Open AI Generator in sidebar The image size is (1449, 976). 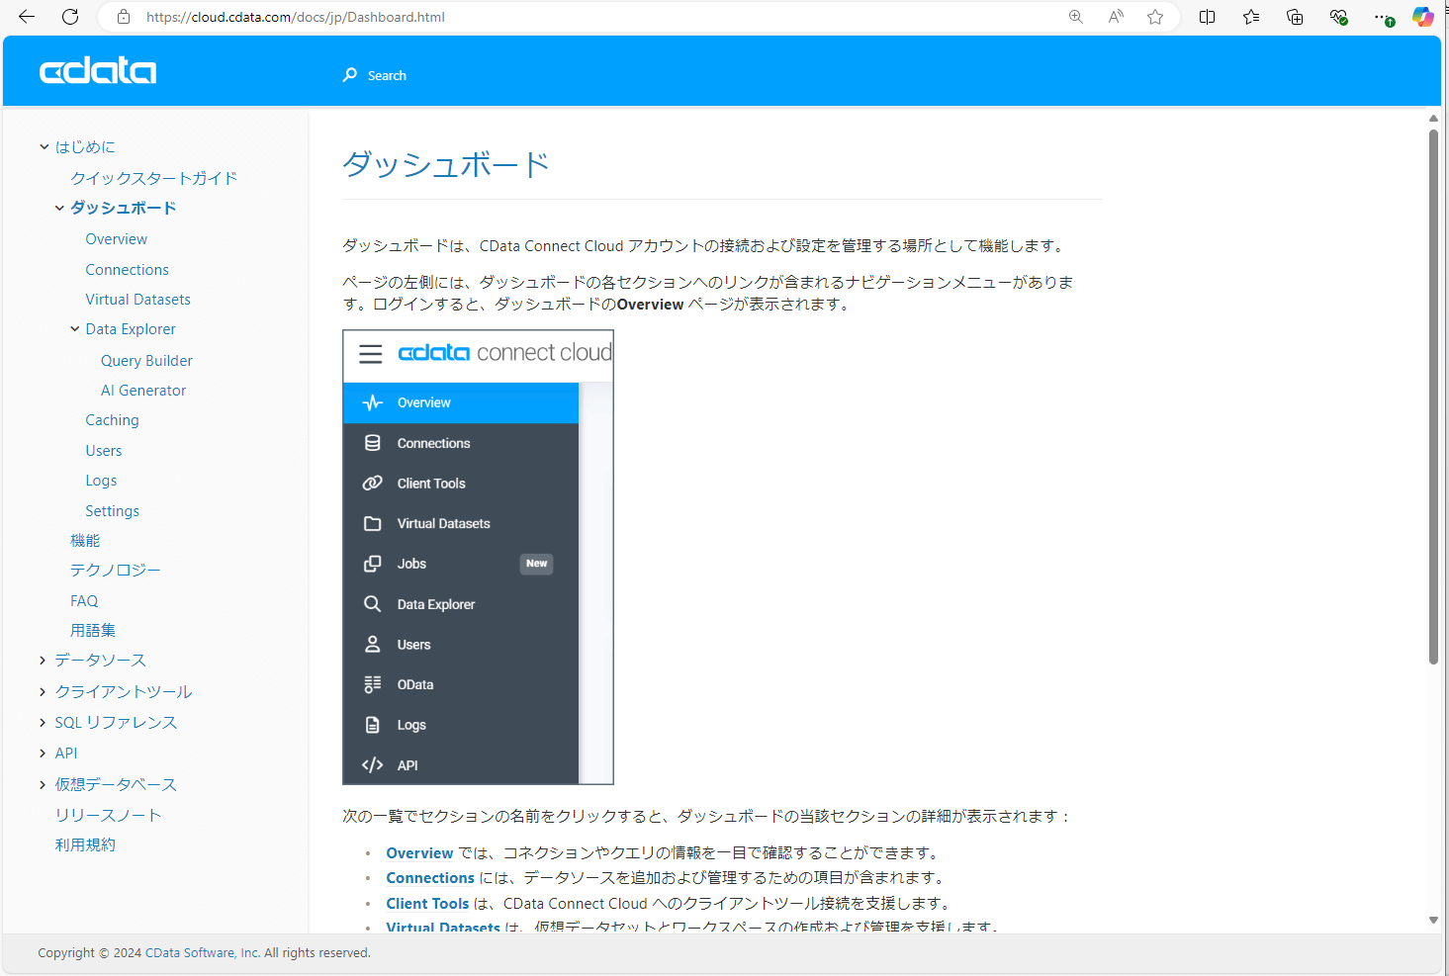(143, 391)
